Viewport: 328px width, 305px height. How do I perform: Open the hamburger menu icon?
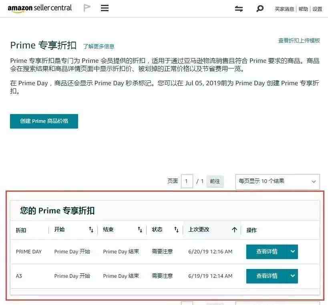[105, 8]
